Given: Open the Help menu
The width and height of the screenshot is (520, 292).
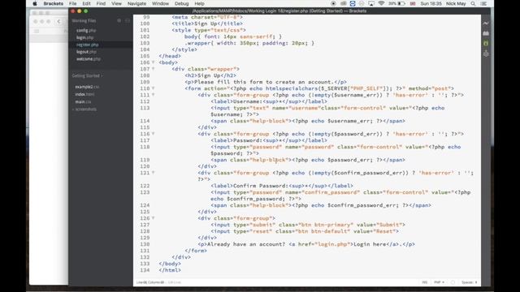Looking at the screenshot, I should (x=199, y=3).
